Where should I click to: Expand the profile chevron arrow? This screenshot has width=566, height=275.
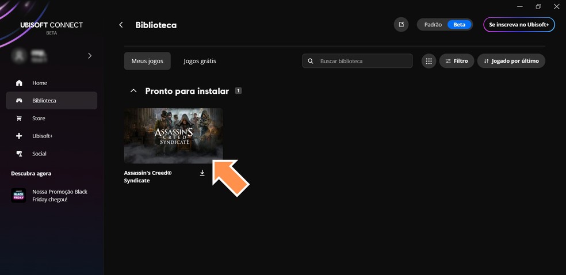pyautogui.click(x=90, y=56)
